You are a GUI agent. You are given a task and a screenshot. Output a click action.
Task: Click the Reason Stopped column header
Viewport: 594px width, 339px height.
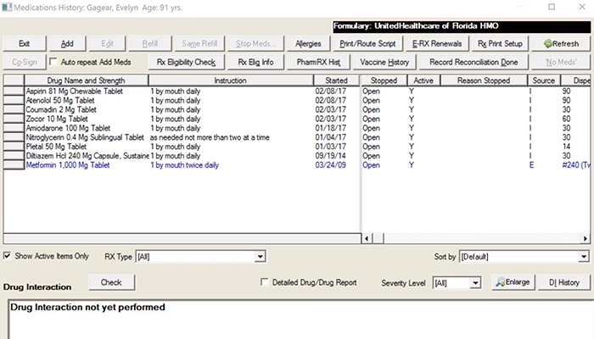point(484,81)
